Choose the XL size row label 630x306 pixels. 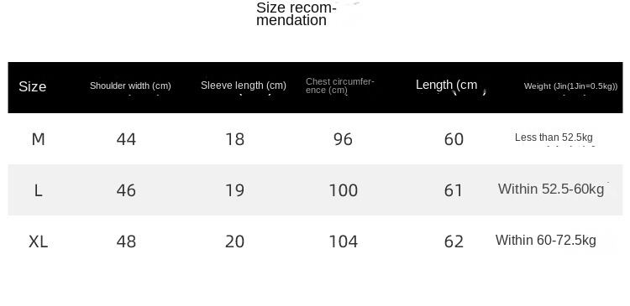[x=38, y=241]
